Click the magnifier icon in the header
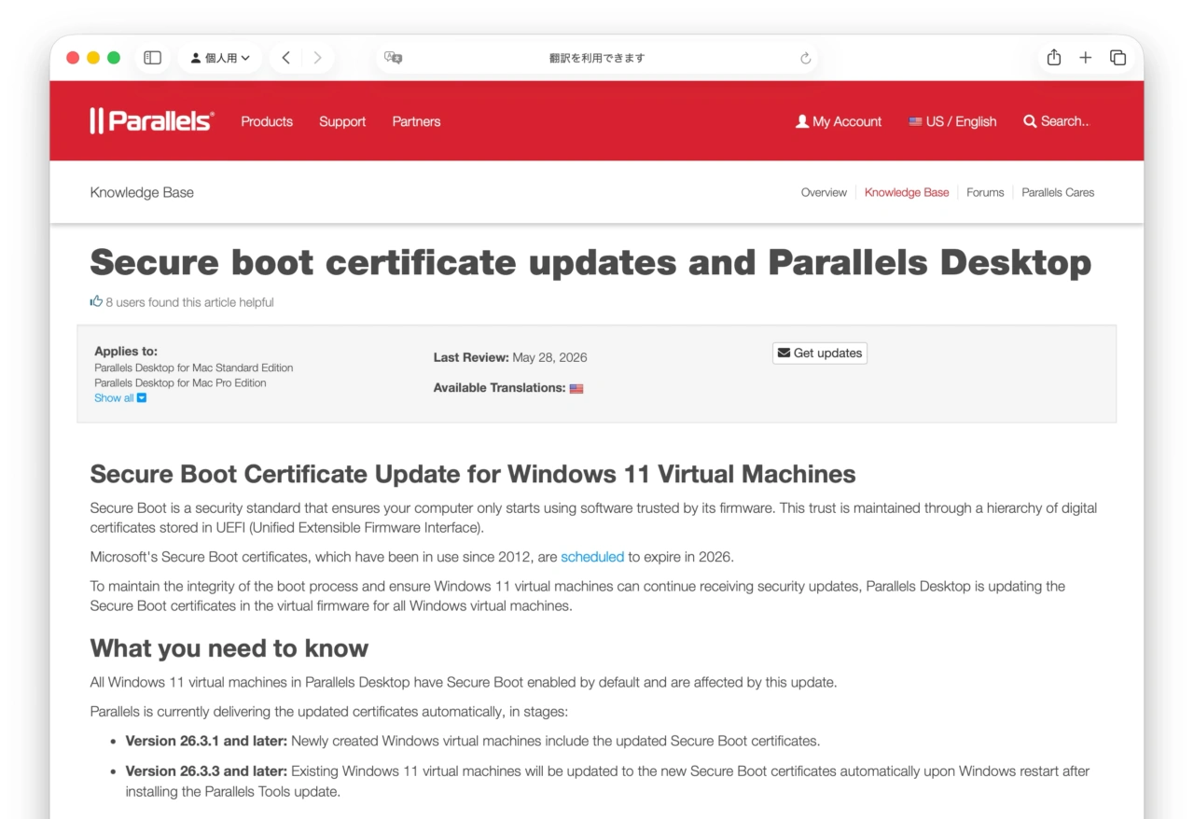1194x819 pixels. point(1030,121)
